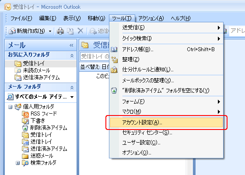
Task: Open the ファイル(F) menu
Action: pyautogui.click(x=21, y=18)
